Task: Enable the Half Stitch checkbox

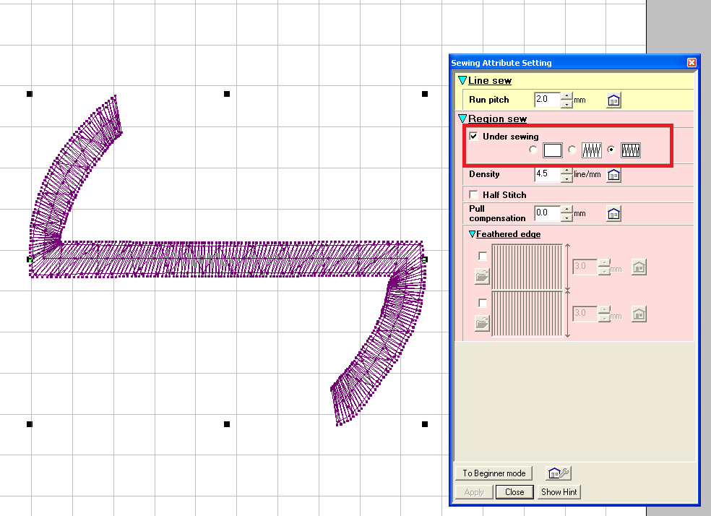Action: (474, 194)
